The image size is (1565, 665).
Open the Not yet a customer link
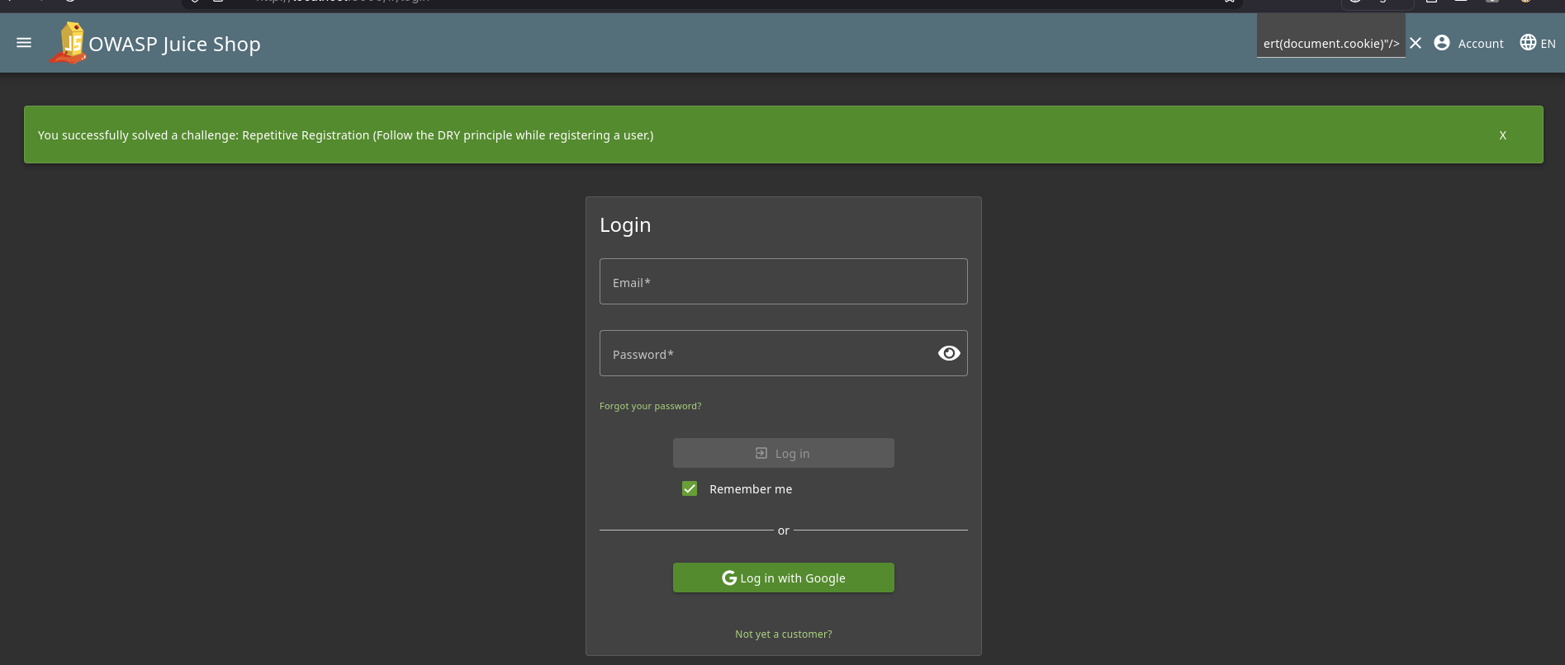783,634
